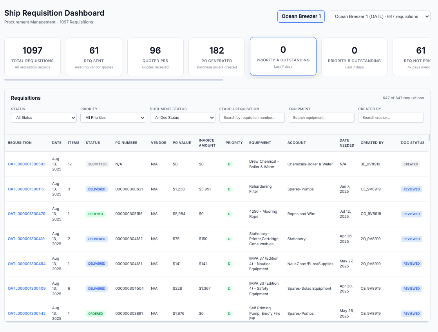Screen dimensions: 438x332
Task: Click the Quoted PRs summary card
Action: pyautogui.click(x=155, y=56)
